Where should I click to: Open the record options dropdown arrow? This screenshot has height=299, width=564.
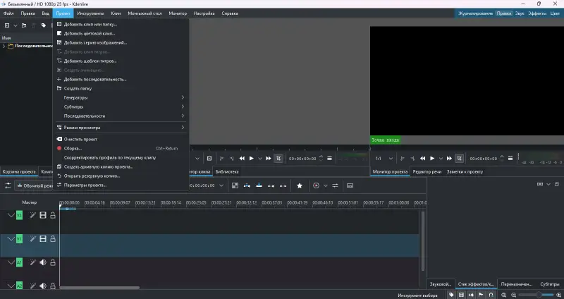point(326,185)
